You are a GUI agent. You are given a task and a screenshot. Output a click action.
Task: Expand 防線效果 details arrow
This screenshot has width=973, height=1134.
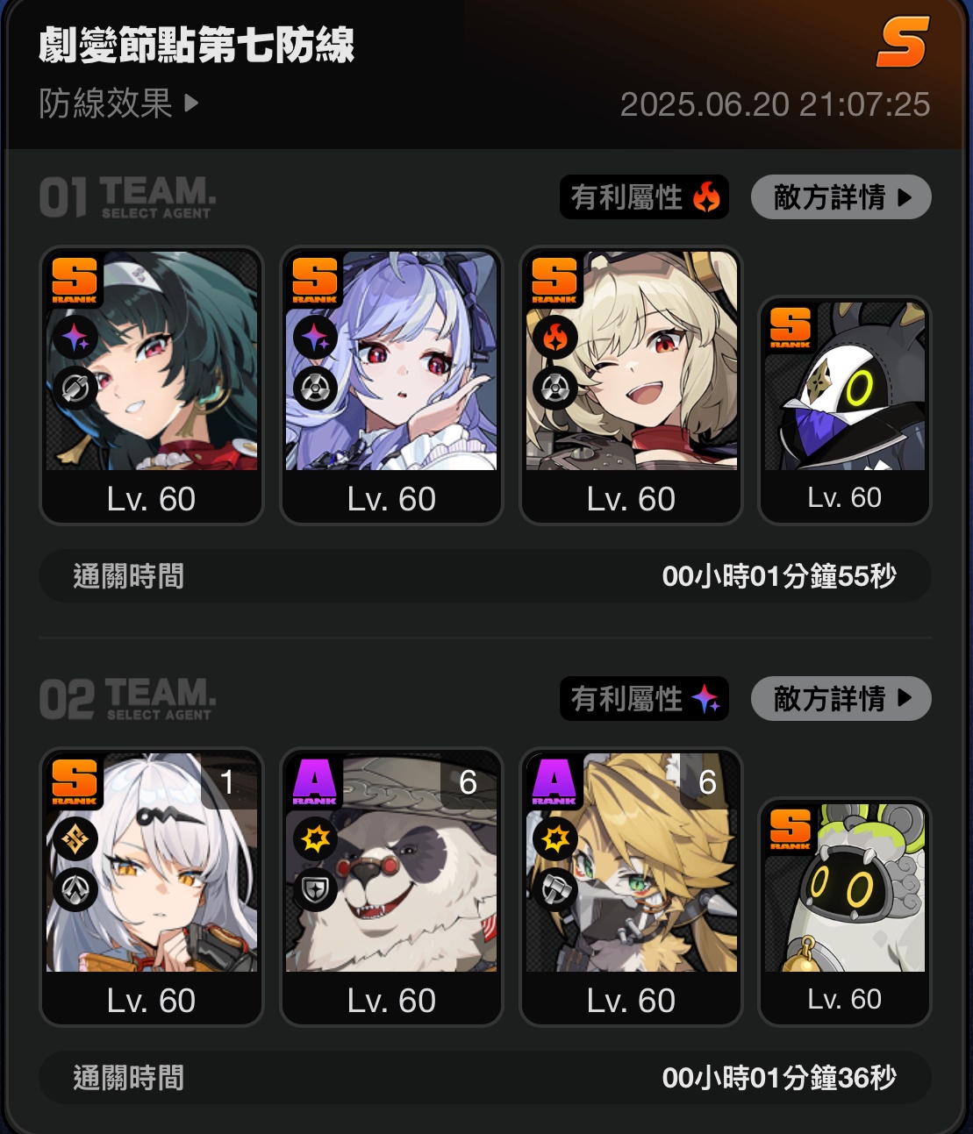(x=191, y=103)
